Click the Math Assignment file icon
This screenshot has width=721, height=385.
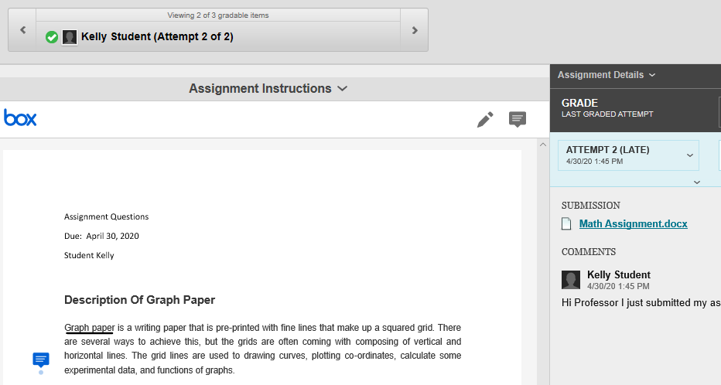coord(566,223)
